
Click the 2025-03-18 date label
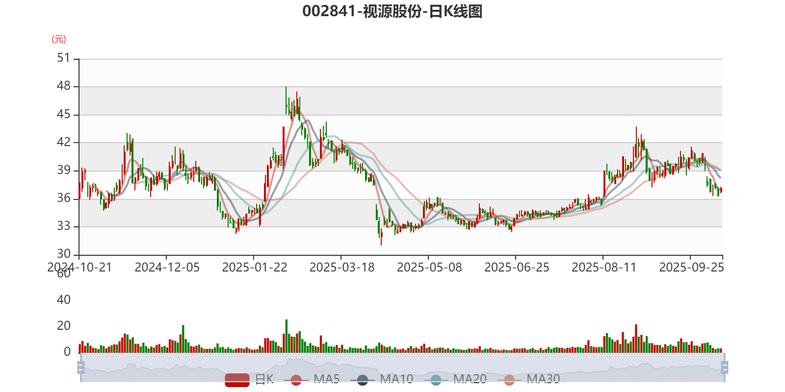(x=341, y=268)
